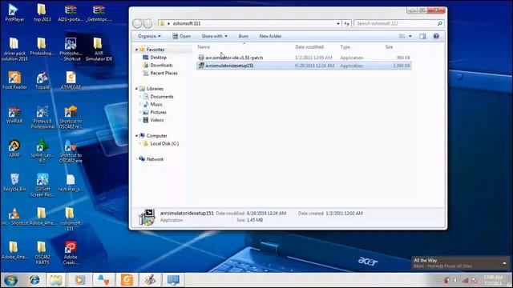Select the driver pack solution 2016 folder
Viewport: 513px width, 288px height.
tap(14, 49)
